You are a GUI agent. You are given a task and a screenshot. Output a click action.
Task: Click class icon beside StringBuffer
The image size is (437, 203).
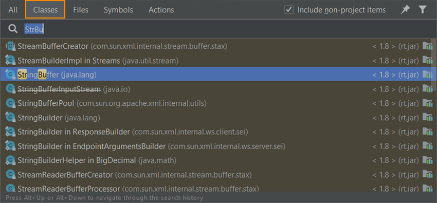(11, 75)
